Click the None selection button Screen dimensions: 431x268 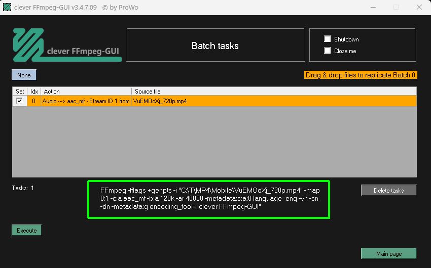(24, 75)
